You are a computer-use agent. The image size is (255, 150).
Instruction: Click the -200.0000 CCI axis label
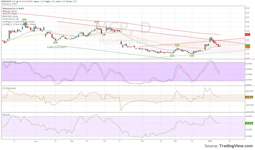tap(249, 105)
